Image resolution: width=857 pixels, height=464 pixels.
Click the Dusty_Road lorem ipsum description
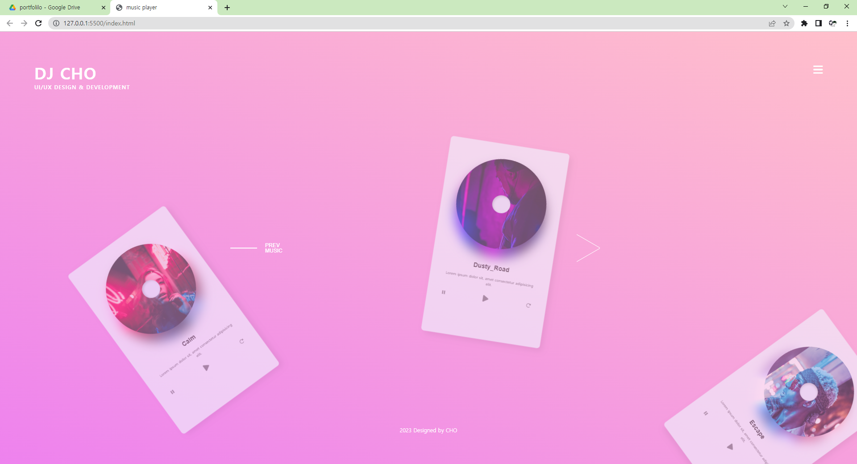[489, 279]
